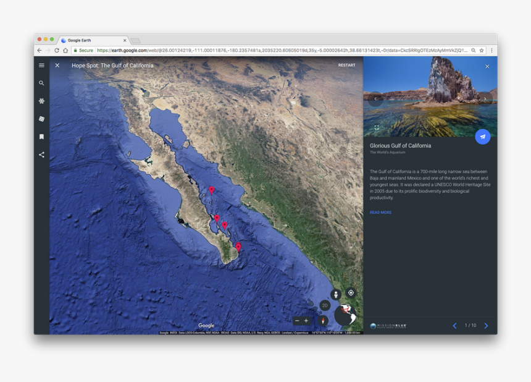Click the browser Forward arrow

pyautogui.click(x=48, y=50)
